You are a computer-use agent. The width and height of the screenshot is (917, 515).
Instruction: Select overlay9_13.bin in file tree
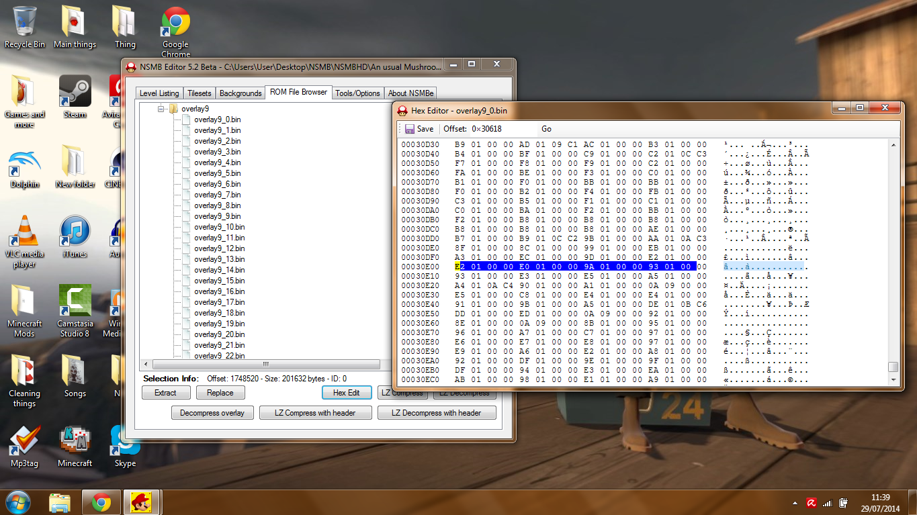coord(219,259)
